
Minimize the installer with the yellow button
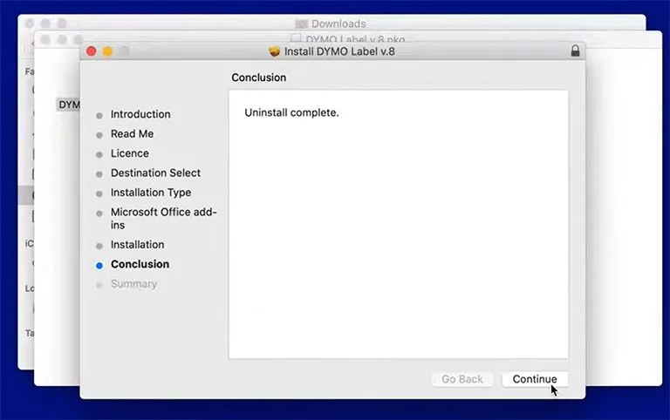pos(107,51)
